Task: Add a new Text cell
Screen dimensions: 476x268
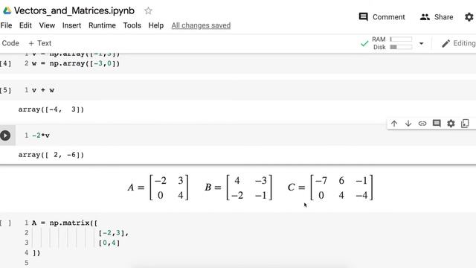Action: coord(39,43)
